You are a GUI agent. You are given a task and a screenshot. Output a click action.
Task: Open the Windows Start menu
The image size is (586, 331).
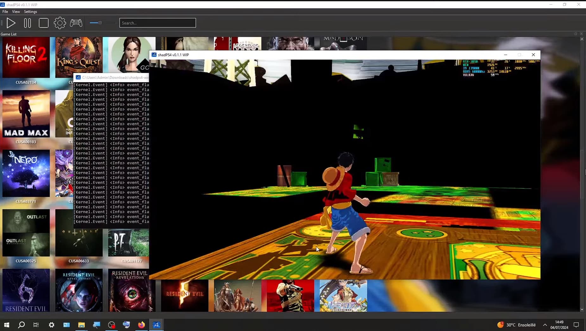pyautogui.click(x=7, y=325)
